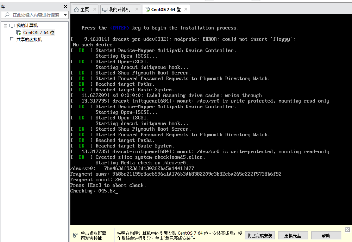352x242 pixels.
Task: Dismiss the installation hint bar with X
Action: coord(347,230)
